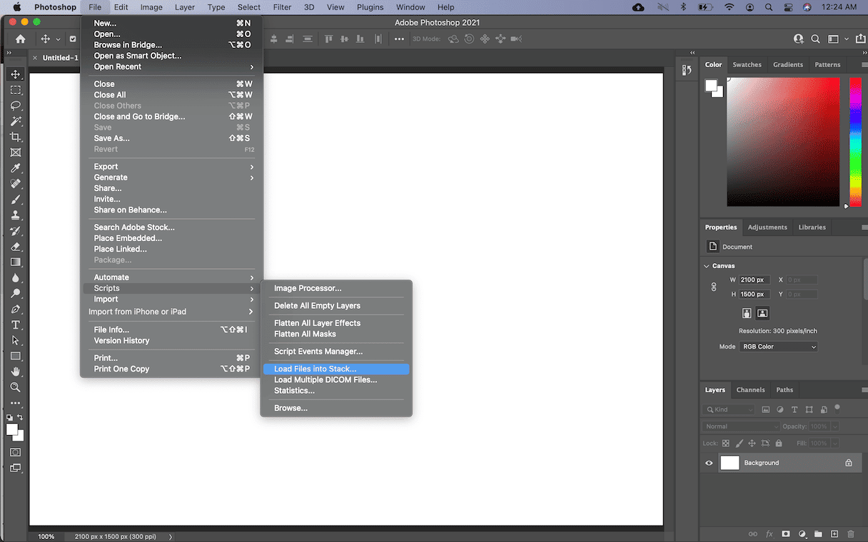The height and width of the screenshot is (542, 868).
Task: Click the Home icon in options bar
Action: pos(20,39)
